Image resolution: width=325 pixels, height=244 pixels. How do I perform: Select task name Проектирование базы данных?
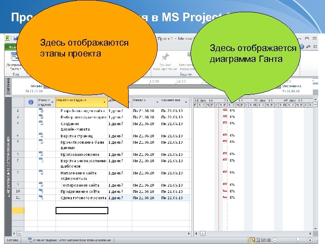82,145
